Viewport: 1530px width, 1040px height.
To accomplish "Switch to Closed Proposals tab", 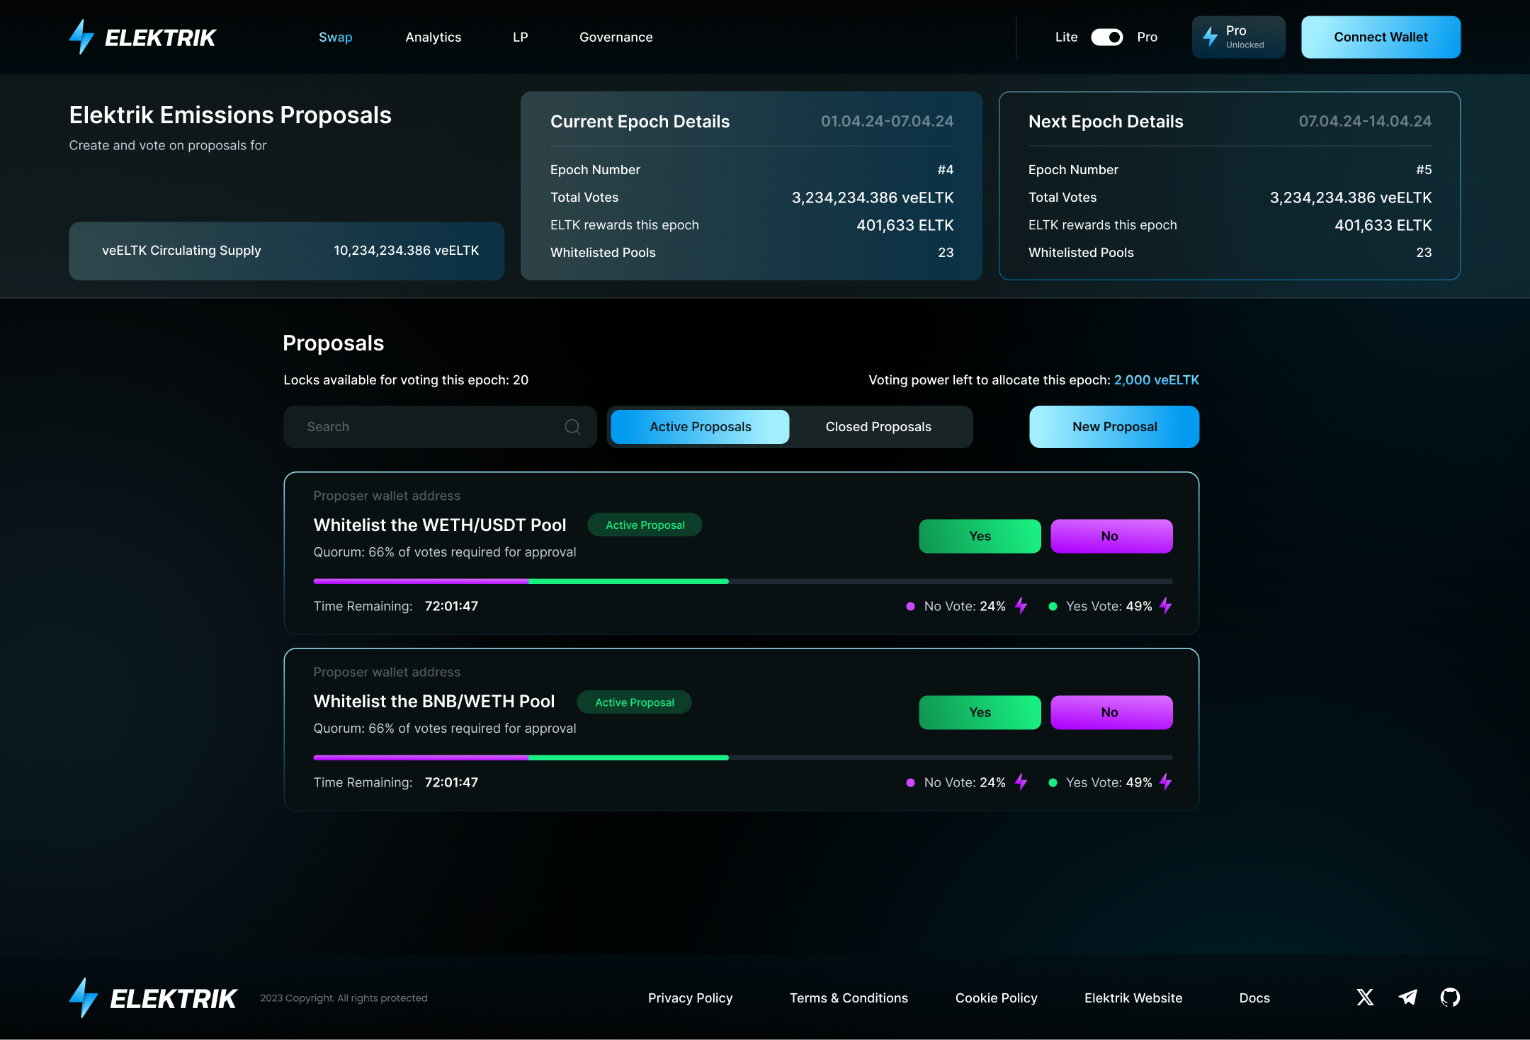I will tap(878, 427).
